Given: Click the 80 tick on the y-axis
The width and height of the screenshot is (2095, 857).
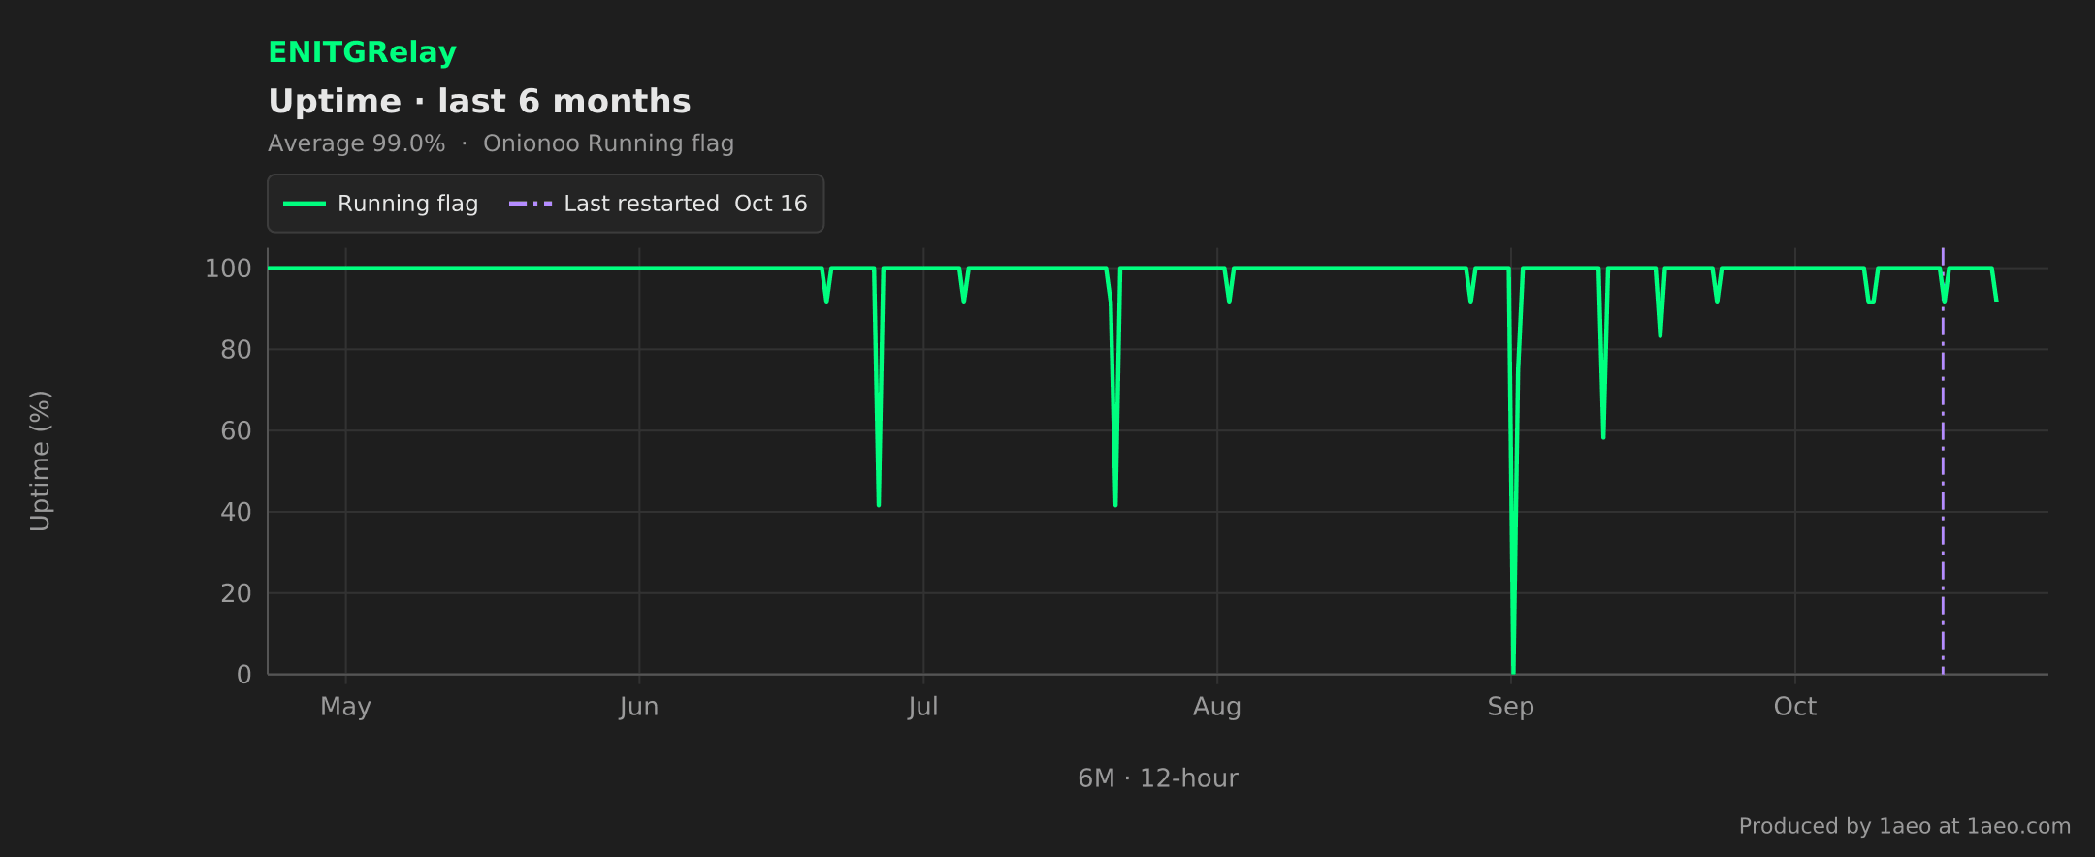Looking at the screenshot, I should coord(236,349).
